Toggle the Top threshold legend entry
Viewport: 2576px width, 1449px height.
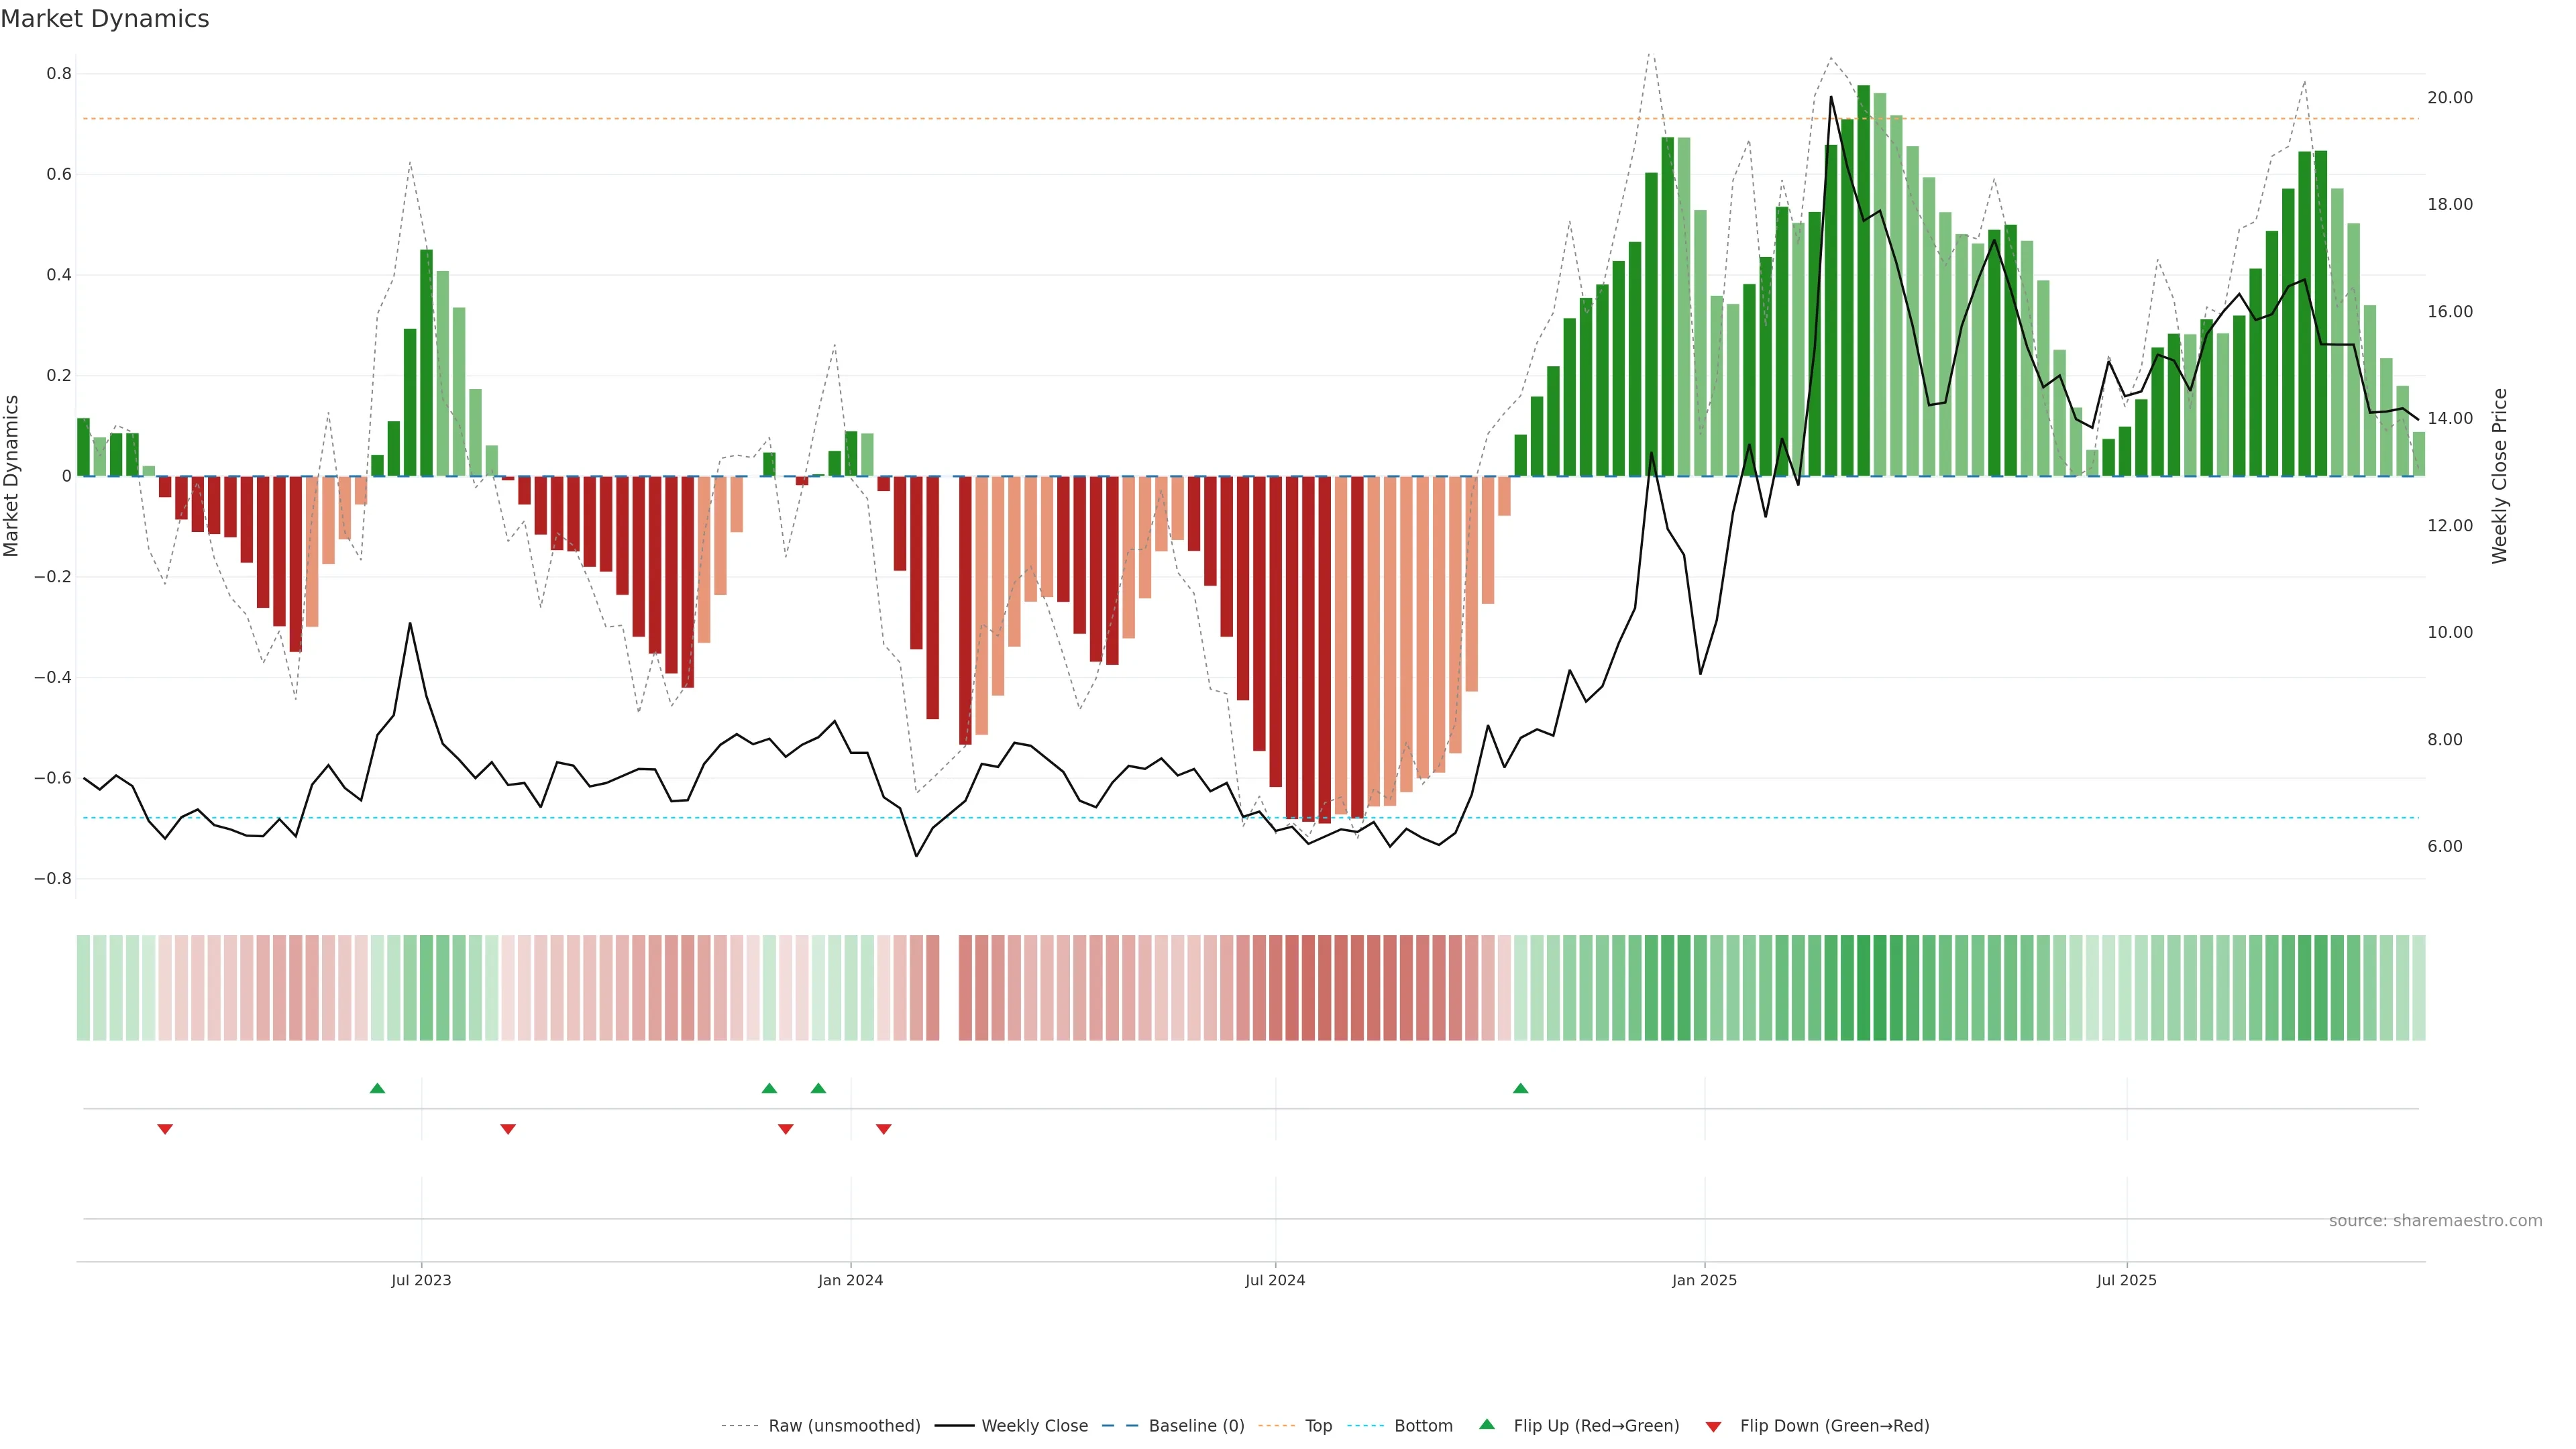click(1318, 1426)
